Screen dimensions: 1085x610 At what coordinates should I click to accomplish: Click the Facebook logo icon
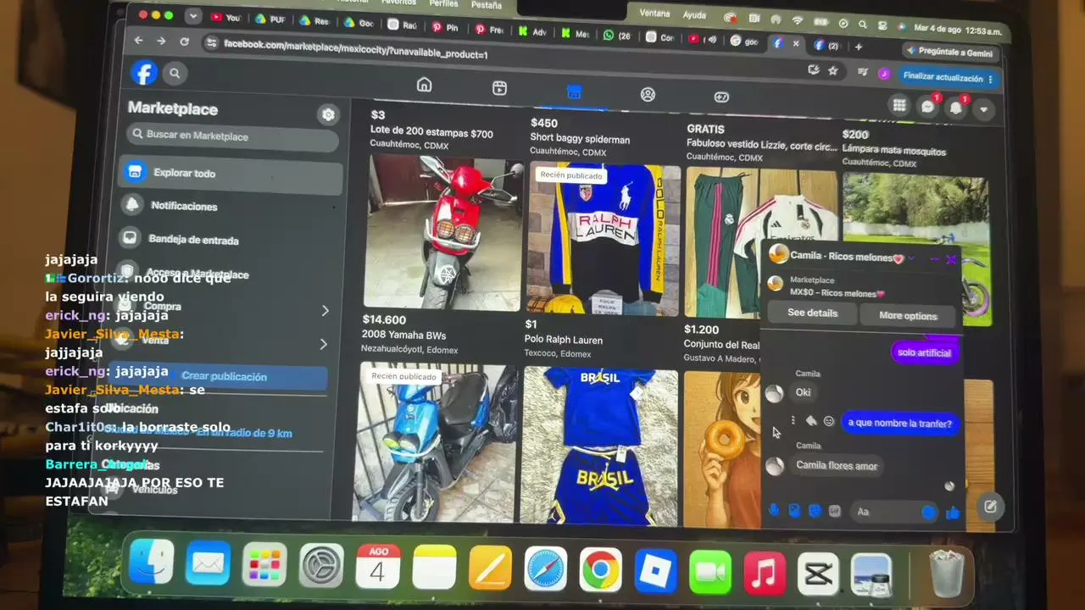[x=144, y=73]
